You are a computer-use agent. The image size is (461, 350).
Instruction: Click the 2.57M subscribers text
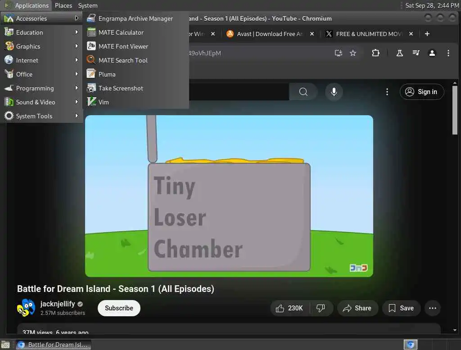tap(63, 313)
